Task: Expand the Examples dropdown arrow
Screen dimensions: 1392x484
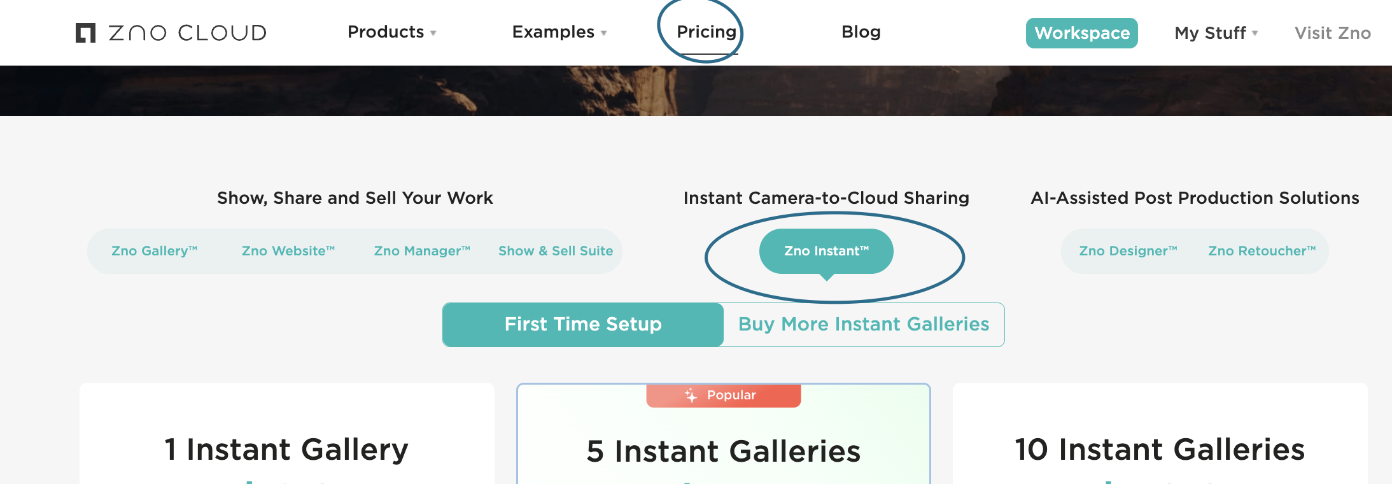Action: [603, 33]
